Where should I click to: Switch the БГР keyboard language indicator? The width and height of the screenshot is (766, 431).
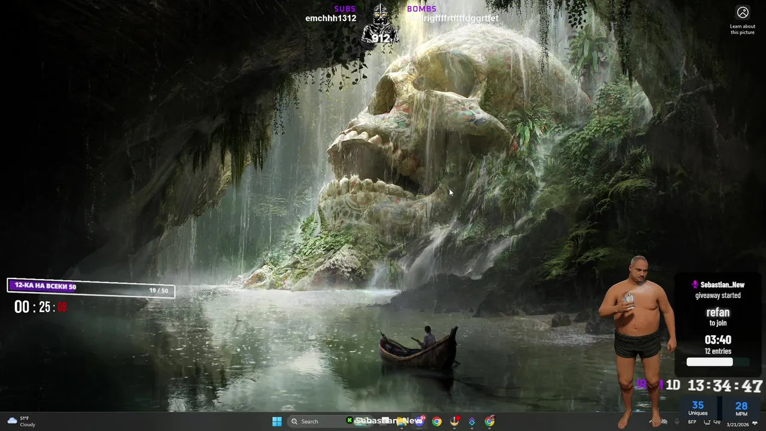pos(692,422)
